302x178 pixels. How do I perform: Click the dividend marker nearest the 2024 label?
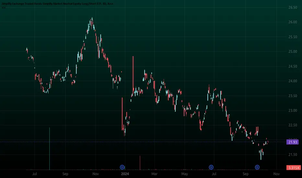coord(122,167)
